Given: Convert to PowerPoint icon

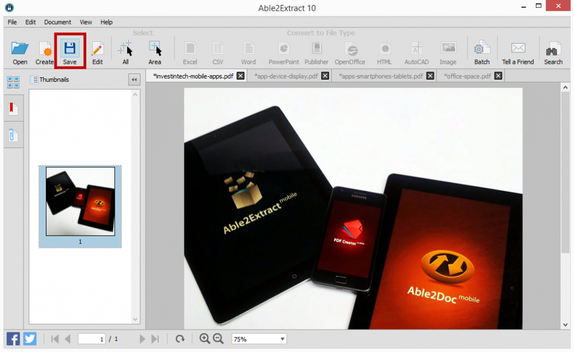Looking at the screenshot, I should tap(284, 48).
